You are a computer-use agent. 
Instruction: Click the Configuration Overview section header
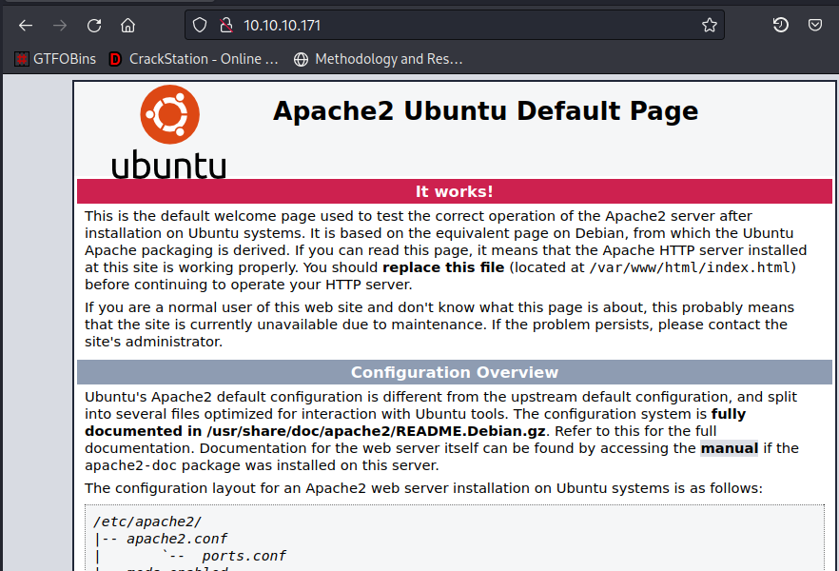(x=455, y=372)
